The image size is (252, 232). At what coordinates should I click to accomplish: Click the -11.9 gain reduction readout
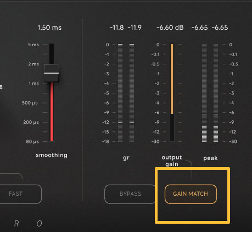(135, 27)
